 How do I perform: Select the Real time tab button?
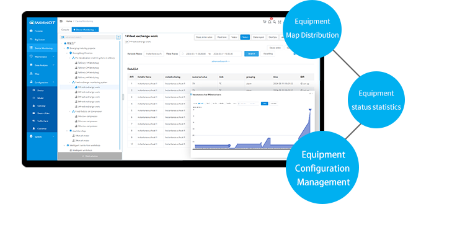220,37
